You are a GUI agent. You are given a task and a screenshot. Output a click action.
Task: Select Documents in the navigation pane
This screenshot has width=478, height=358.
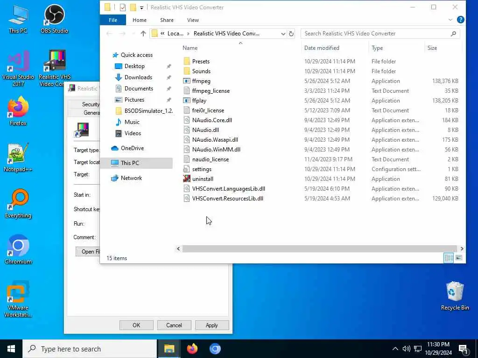point(138,89)
